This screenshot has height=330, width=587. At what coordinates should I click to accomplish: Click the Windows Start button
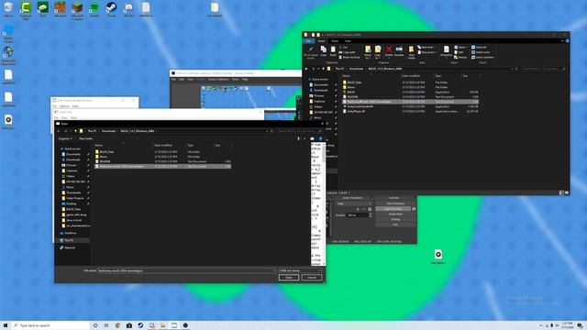click(6, 325)
